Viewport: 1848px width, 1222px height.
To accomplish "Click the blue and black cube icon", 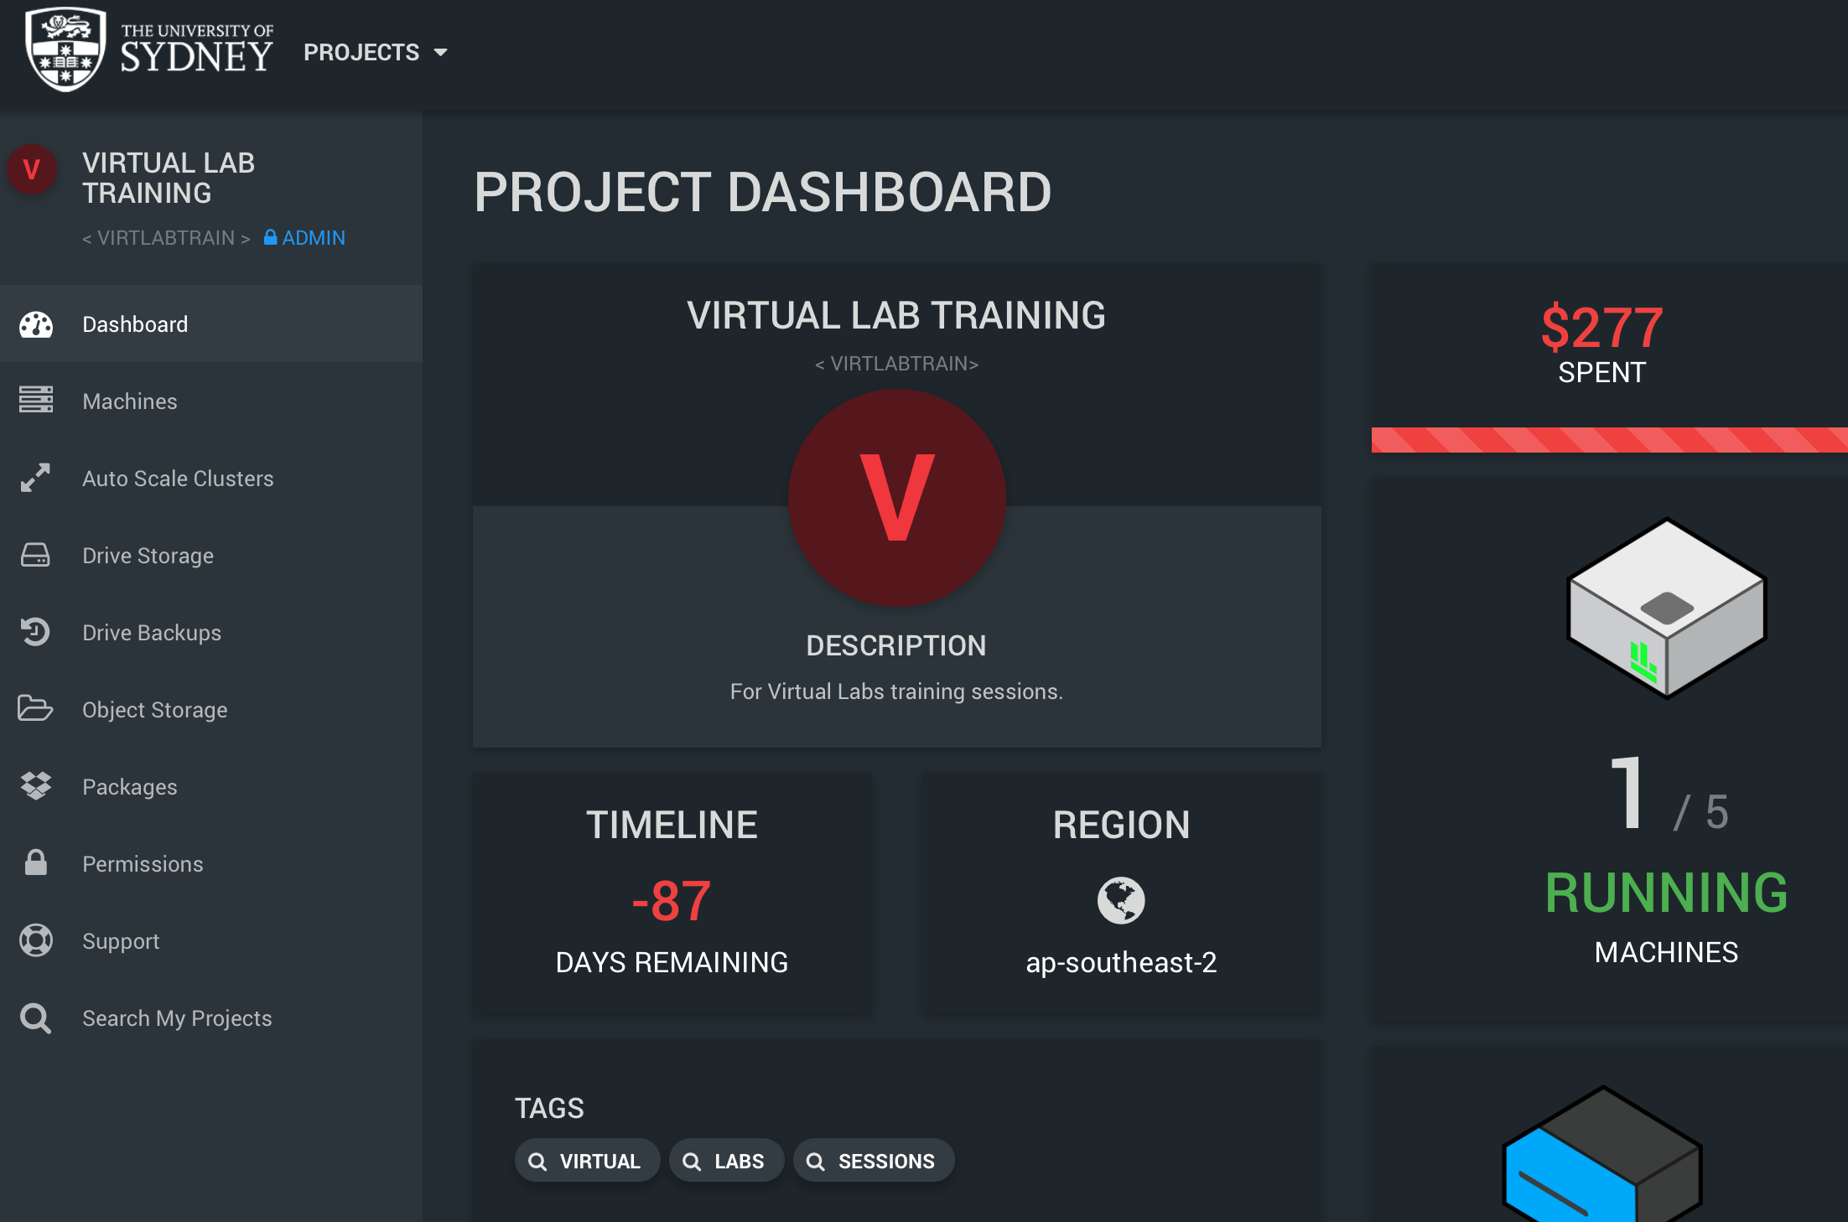I will 1602,1154.
